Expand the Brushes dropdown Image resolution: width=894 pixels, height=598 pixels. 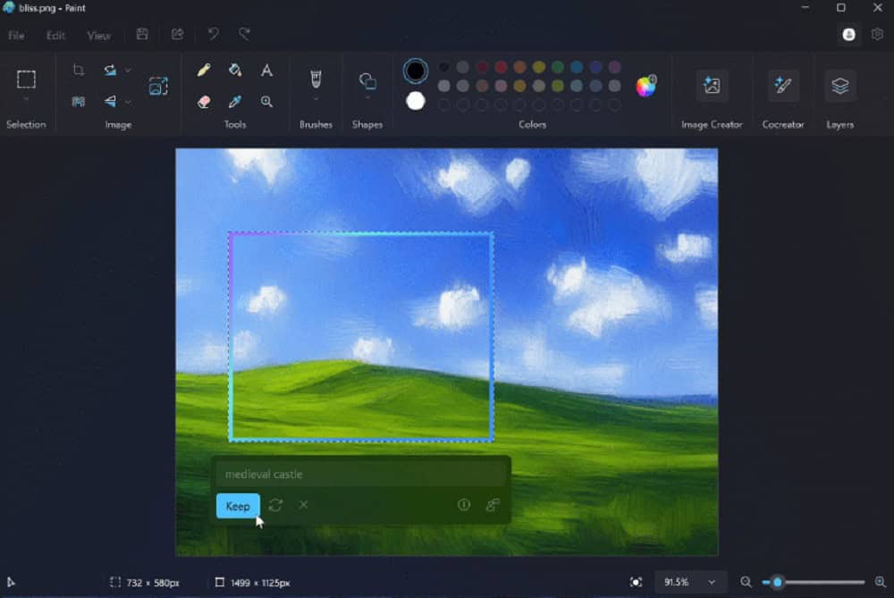(x=315, y=96)
